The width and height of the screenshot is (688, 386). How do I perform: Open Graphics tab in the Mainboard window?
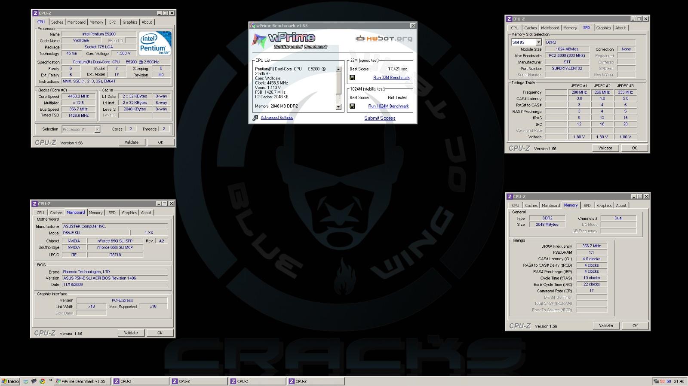pos(129,213)
